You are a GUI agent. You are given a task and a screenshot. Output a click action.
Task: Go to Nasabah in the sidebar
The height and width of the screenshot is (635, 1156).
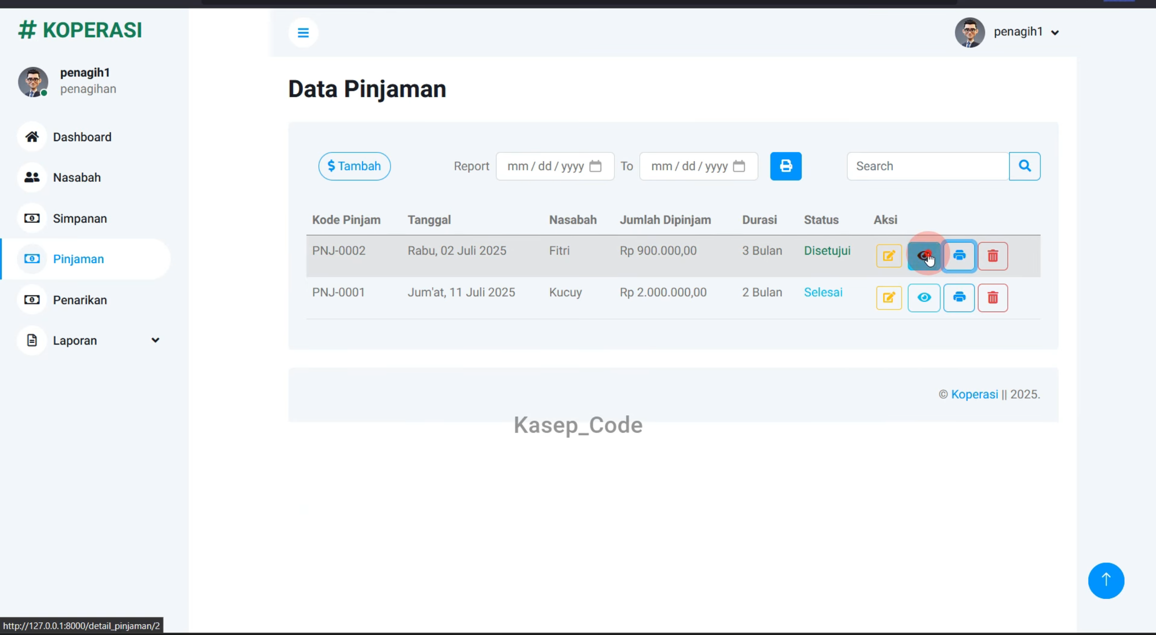86,177
